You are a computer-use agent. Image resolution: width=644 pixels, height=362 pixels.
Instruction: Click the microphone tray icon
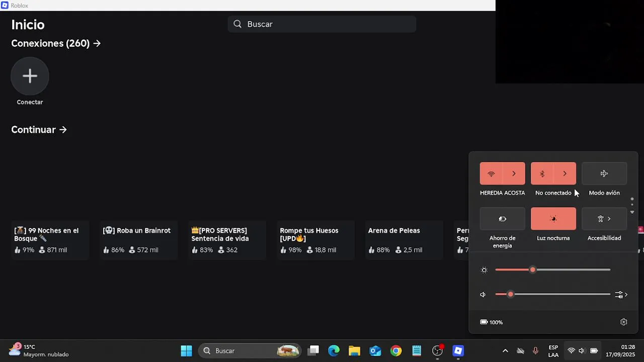[535, 351]
